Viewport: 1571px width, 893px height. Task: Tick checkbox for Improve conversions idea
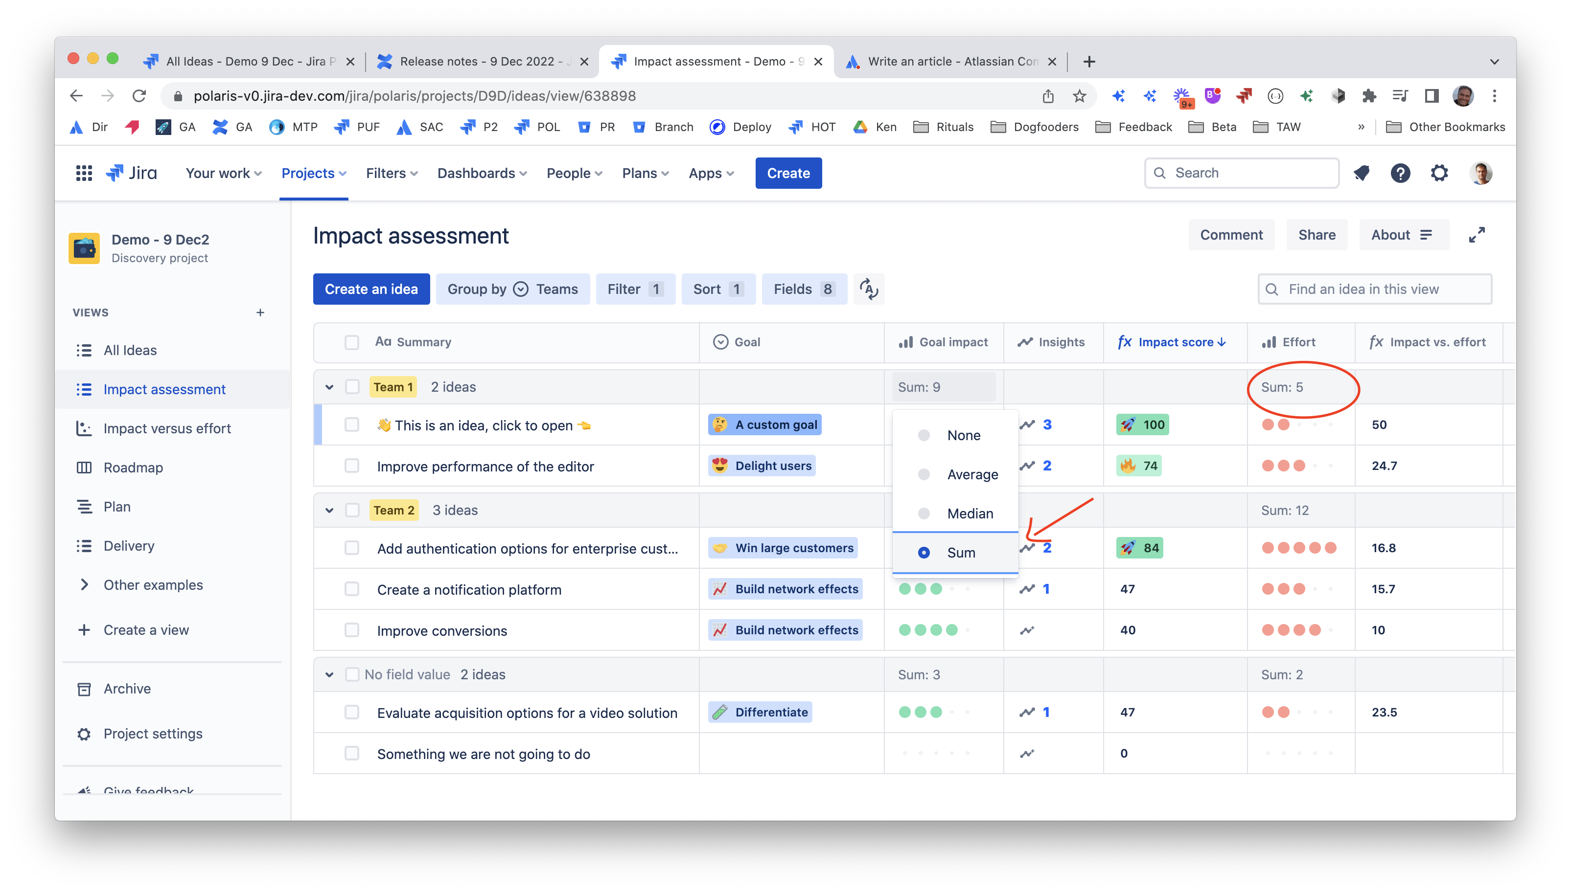351,630
